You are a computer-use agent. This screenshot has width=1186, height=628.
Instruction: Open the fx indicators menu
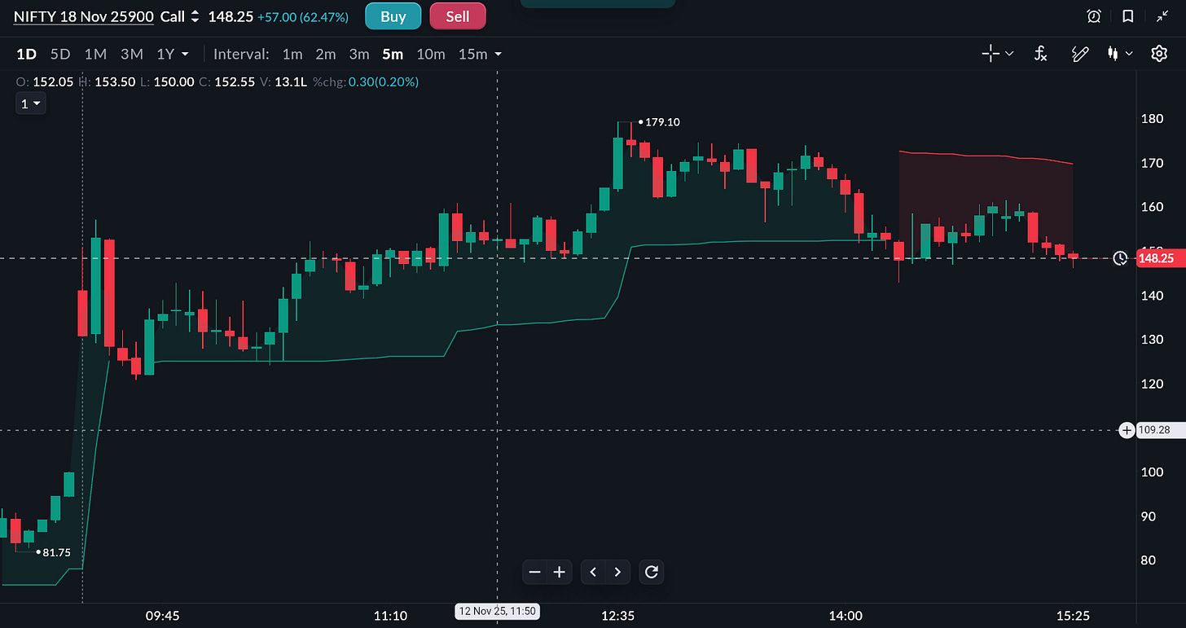point(1040,54)
